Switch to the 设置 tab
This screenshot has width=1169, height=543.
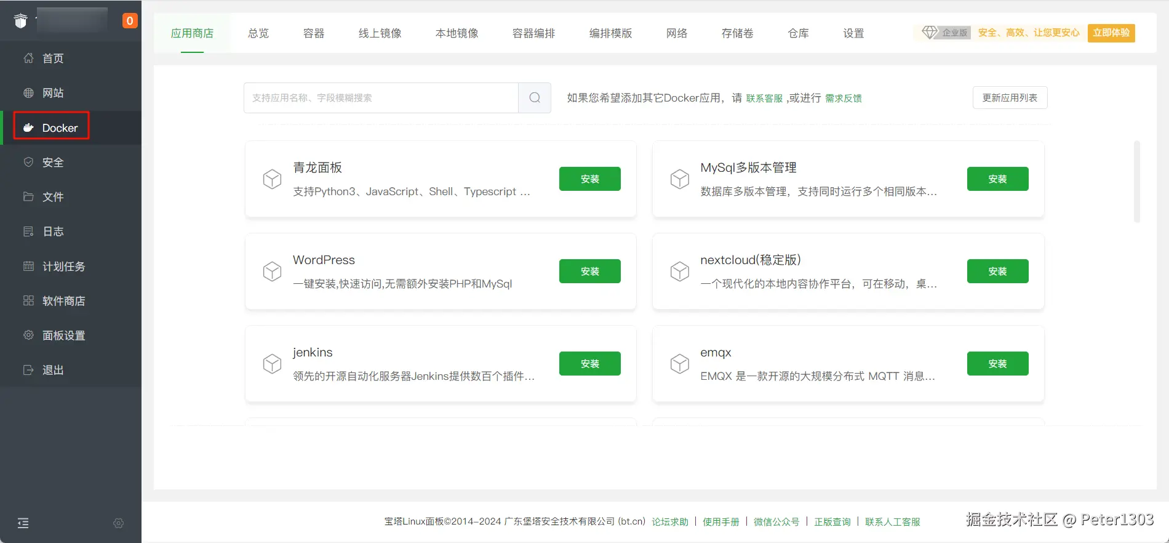point(854,33)
